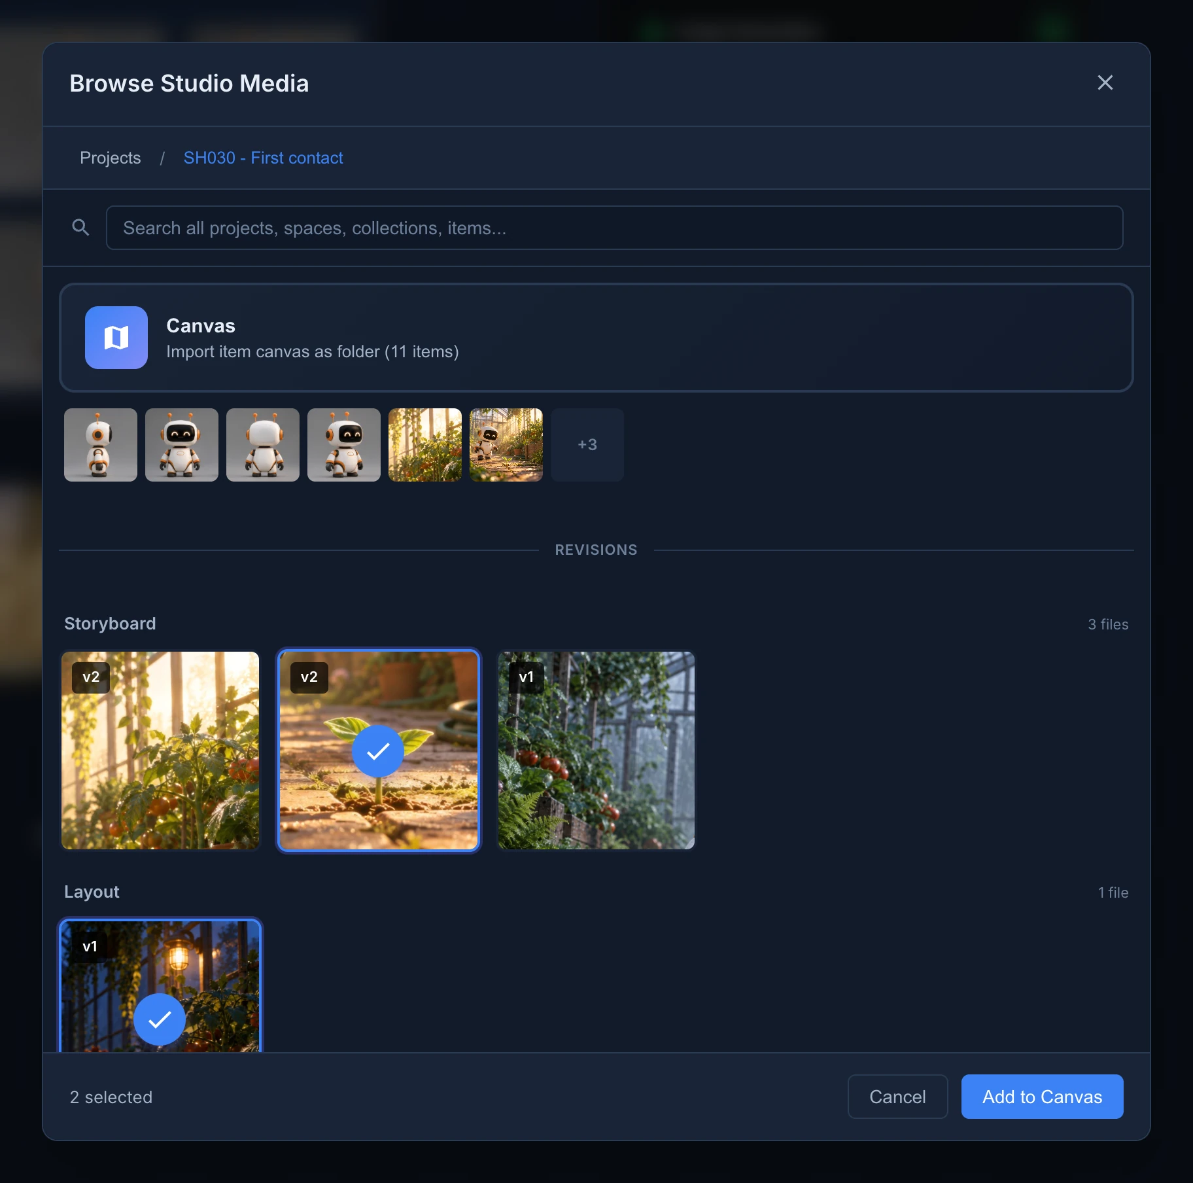
Task: Click the 3 files count label
Action: 1108,624
